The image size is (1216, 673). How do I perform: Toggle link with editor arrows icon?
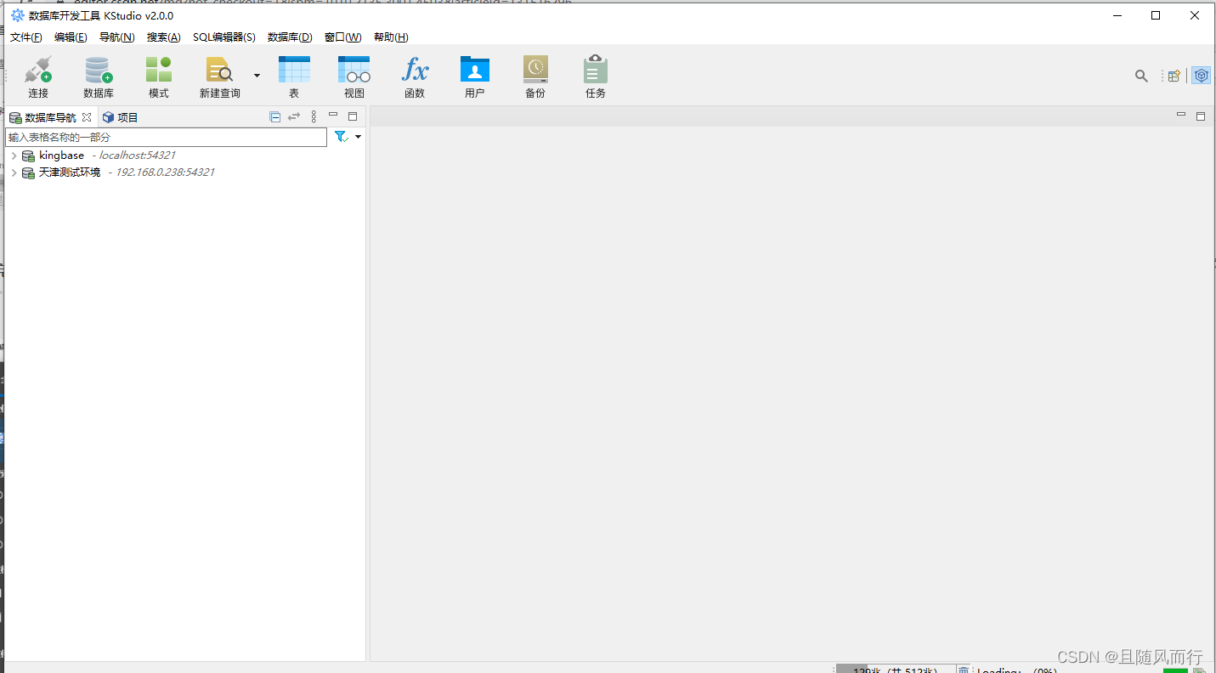tap(294, 117)
